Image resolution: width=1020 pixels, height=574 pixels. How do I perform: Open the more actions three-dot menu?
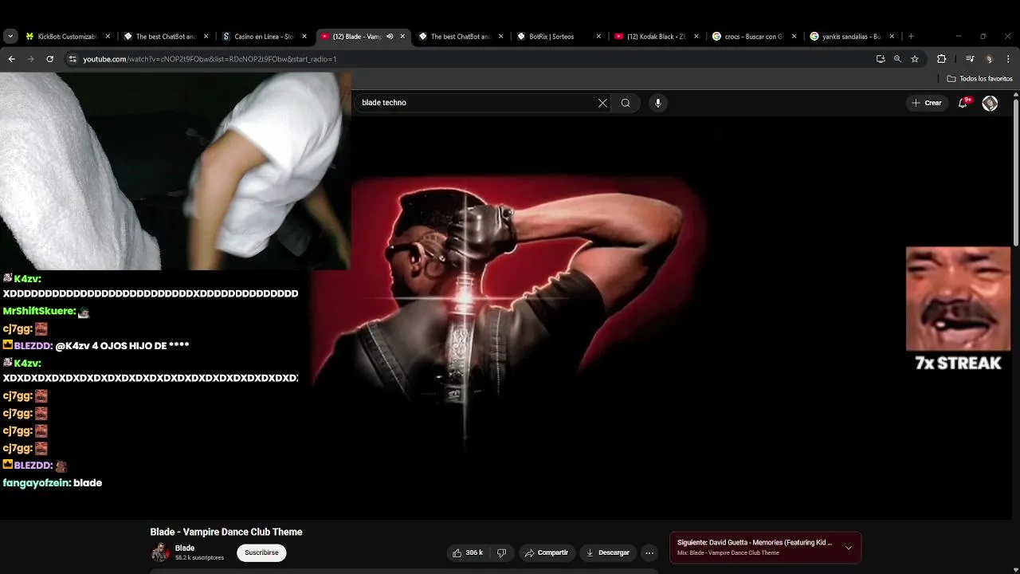649,552
